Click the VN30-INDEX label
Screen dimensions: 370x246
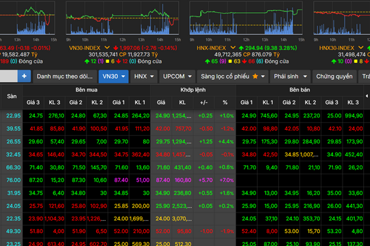click(85, 48)
